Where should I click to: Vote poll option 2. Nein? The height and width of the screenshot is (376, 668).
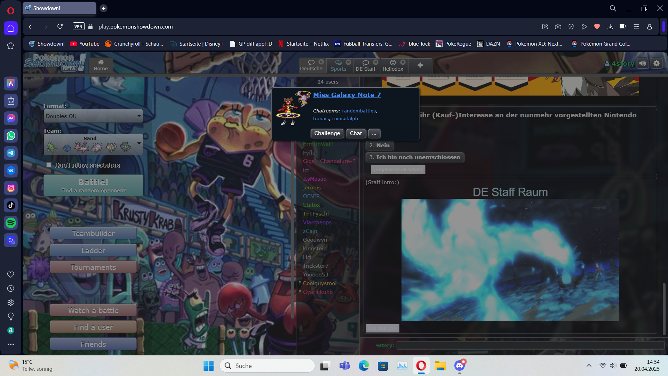click(379, 146)
